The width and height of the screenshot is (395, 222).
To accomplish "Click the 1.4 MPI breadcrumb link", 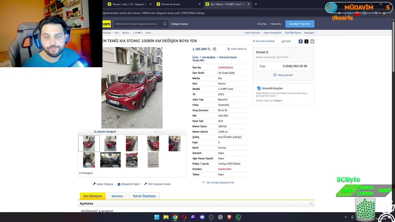I will (x=137, y=33).
